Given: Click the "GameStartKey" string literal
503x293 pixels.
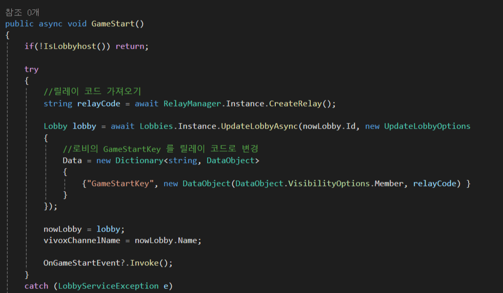Looking at the screenshot, I should pyautogui.click(x=120, y=184).
